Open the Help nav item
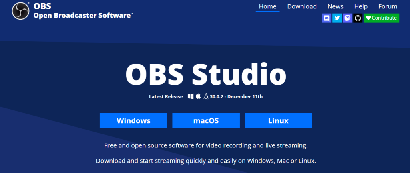Image resolution: width=410 pixels, height=173 pixels. 361,6
